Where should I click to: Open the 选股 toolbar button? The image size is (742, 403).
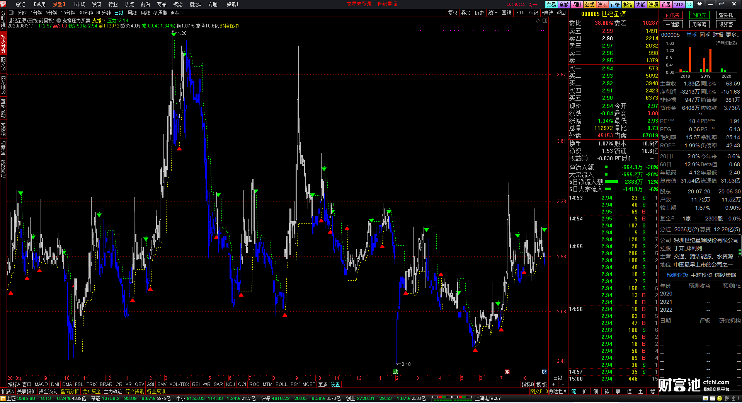602,5
